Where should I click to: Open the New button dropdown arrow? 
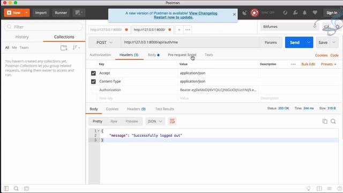pyautogui.click(x=26, y=13)
